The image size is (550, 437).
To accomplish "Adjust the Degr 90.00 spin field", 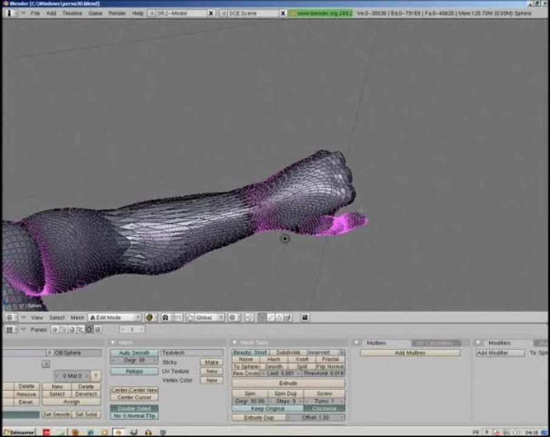I will (250, 401).
